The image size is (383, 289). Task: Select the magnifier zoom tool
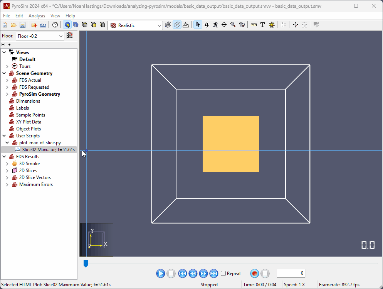233,25
